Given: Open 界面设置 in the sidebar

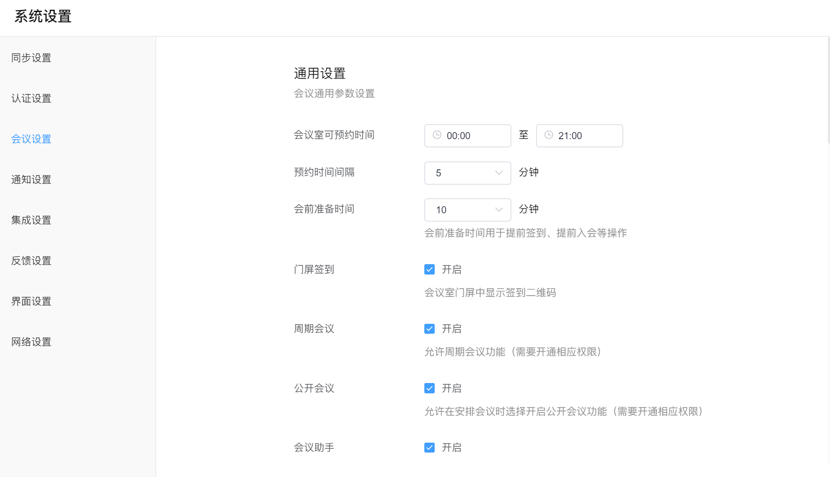Looking at the screenshot, I should click(x=31, y=301).
